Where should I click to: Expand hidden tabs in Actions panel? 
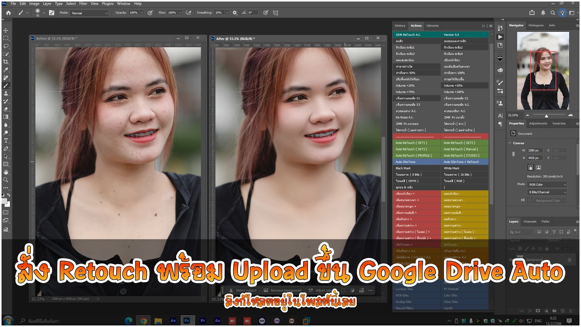tap(483, 26)
